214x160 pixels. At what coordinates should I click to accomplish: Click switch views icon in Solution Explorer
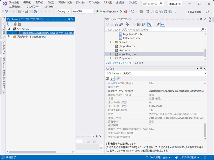click(121, 24)
